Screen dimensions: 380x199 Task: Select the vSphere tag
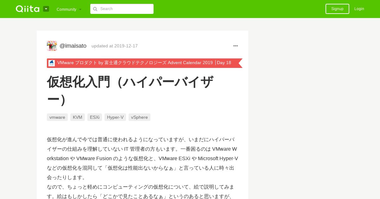139,117
